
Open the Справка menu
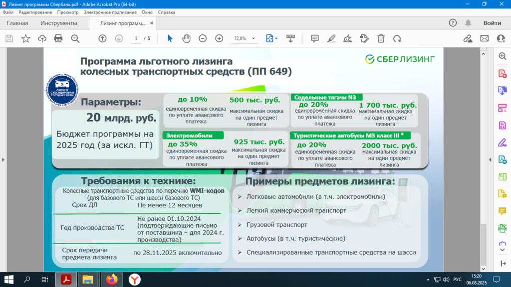click(166, 12)
